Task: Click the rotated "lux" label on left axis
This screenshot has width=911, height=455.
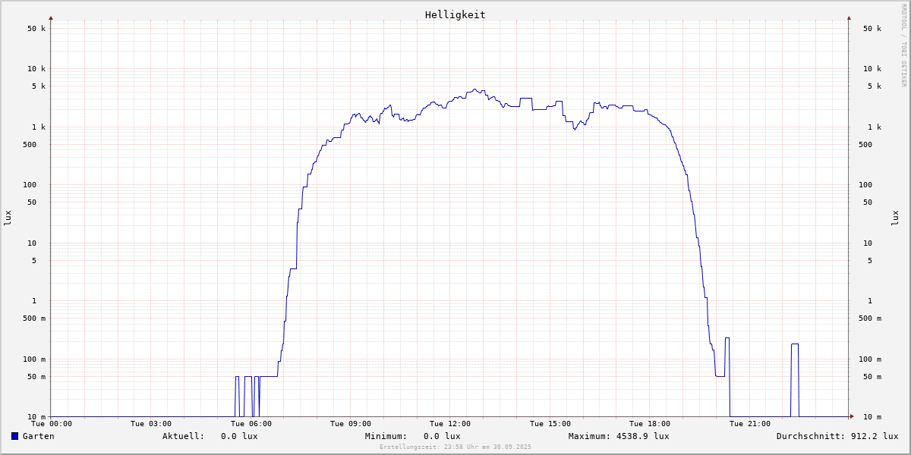Action: tap(8, 218)
